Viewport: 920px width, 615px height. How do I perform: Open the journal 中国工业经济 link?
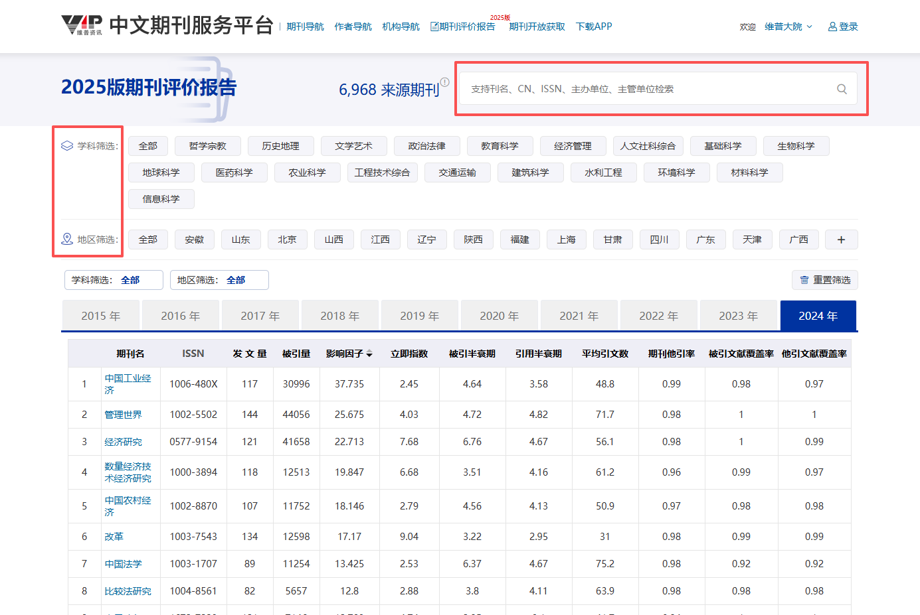point(129,383)
